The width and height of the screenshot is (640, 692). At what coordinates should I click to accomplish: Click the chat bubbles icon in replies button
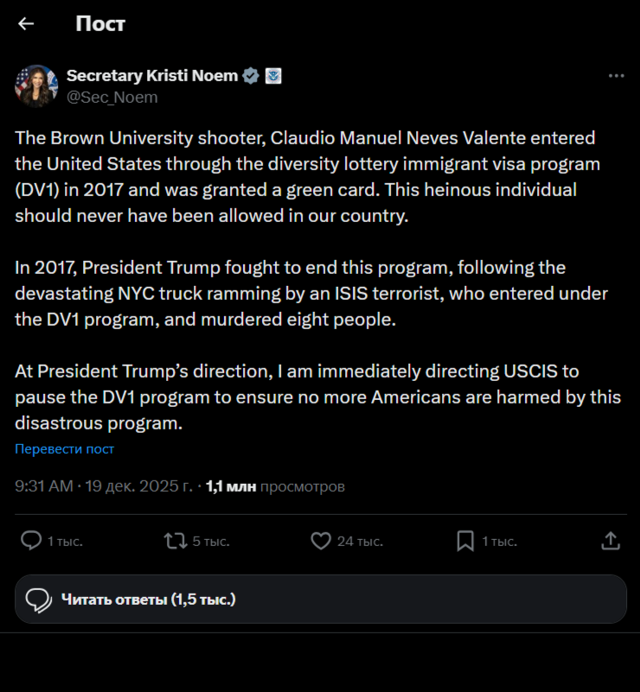click(x=39, y=599)
